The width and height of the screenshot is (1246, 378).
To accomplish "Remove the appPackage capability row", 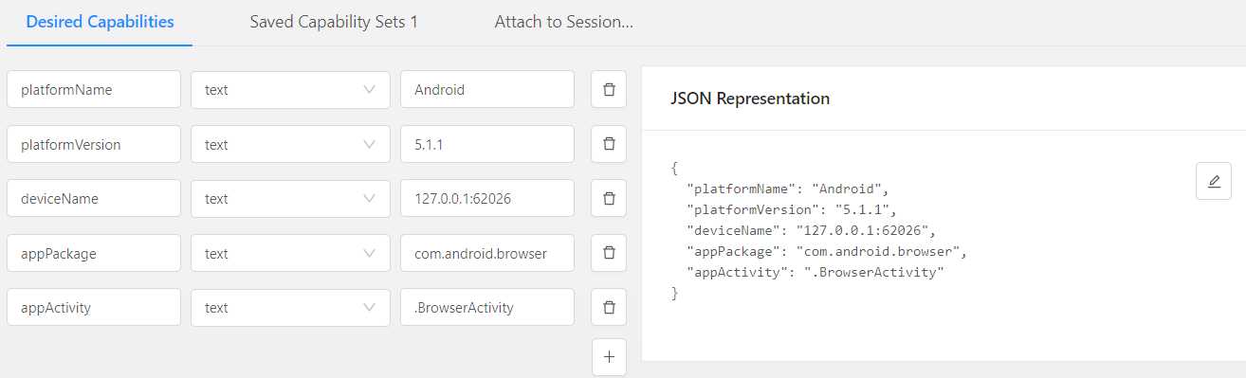I will coord(609,253).
